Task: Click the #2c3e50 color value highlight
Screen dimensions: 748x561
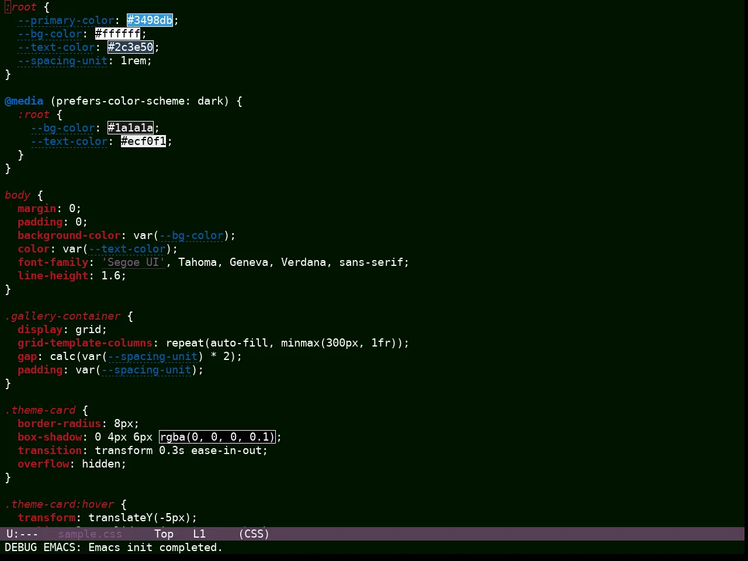Action: click(x=130, y=47)
